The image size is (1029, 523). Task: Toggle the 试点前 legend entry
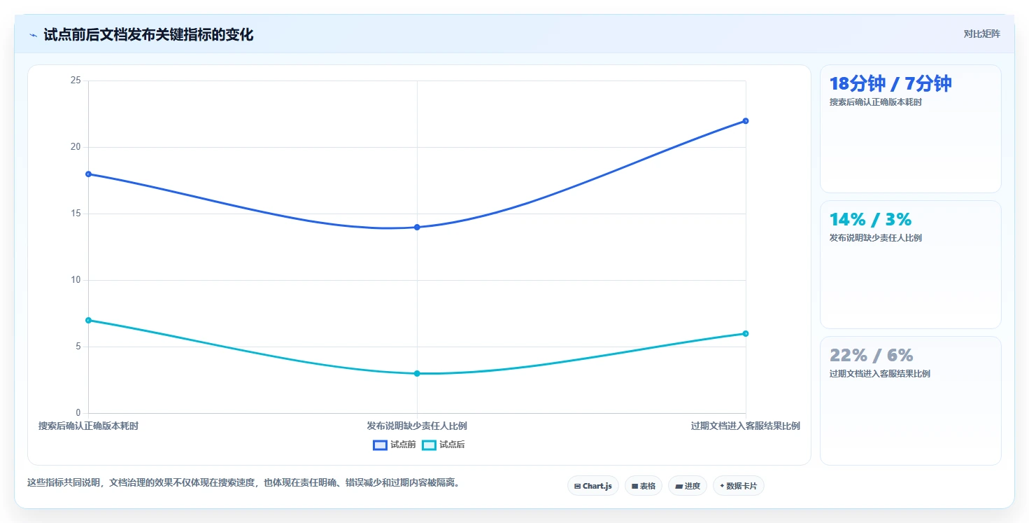point(395,445)
